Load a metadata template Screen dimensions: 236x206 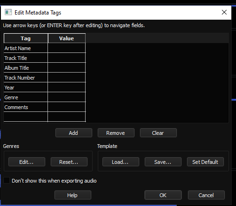click(x=121, y=162)
